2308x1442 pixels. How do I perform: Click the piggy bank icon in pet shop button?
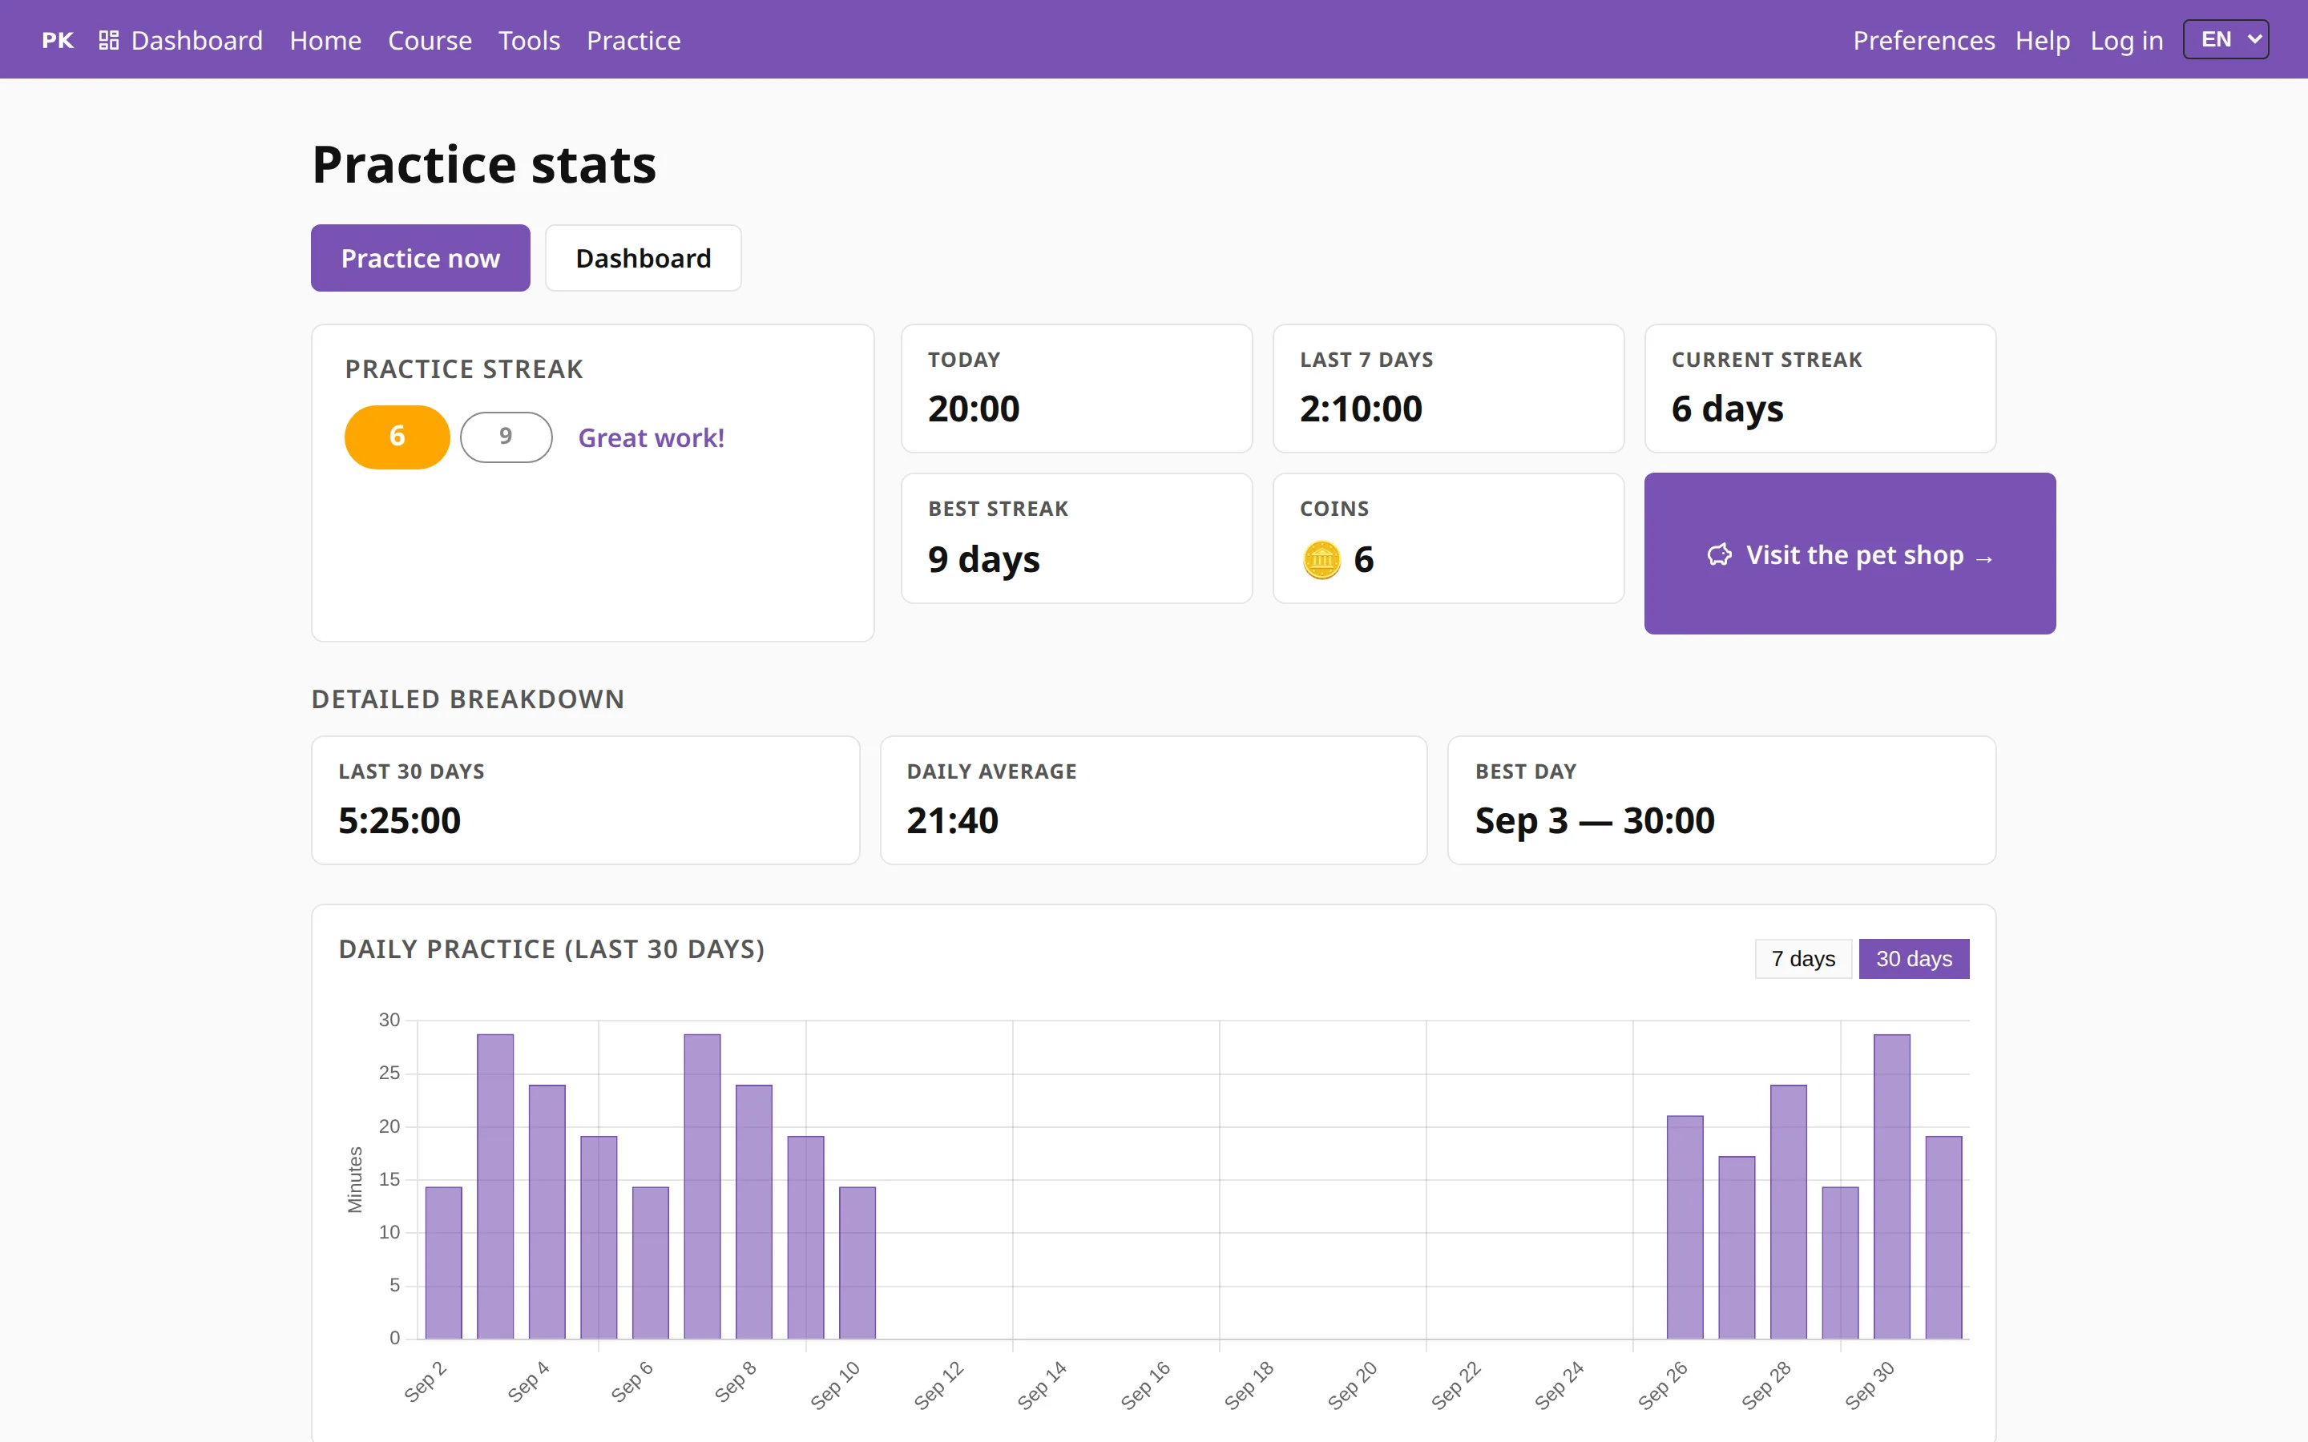click(x=1719, y=554)
